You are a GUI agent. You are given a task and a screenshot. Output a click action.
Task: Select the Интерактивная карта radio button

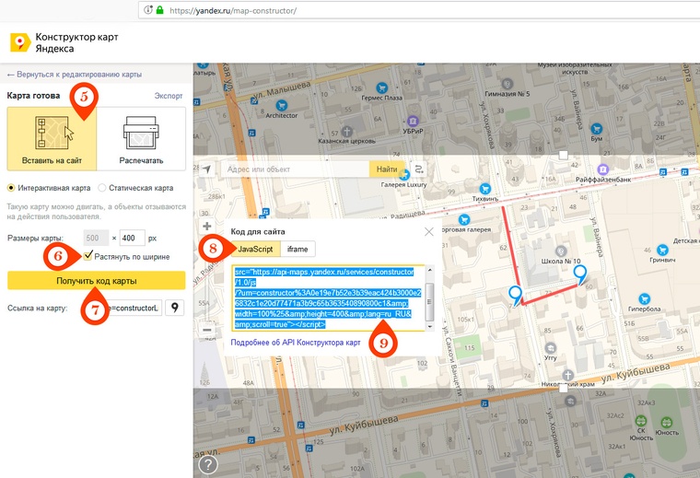click(12, 188)
